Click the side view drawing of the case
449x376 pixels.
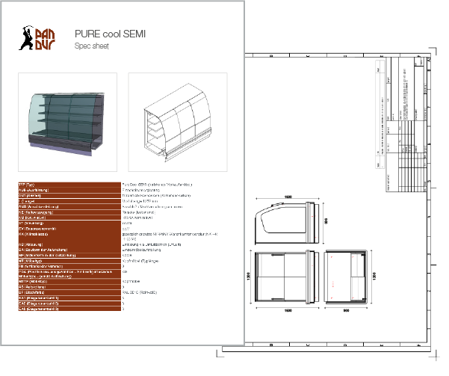pyautogui.click(x=350, y=277)
